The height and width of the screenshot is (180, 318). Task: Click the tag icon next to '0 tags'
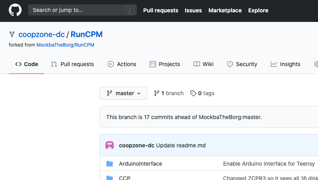(x=193, y=93)
